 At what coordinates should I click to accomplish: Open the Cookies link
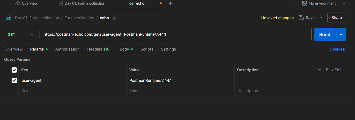pyautogui.click(x=337, y=49)
